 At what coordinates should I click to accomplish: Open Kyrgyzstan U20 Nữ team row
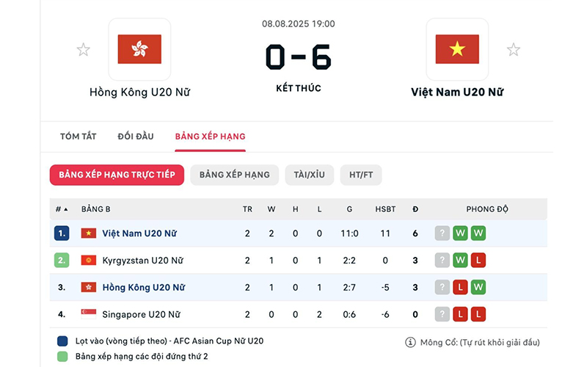298,261
